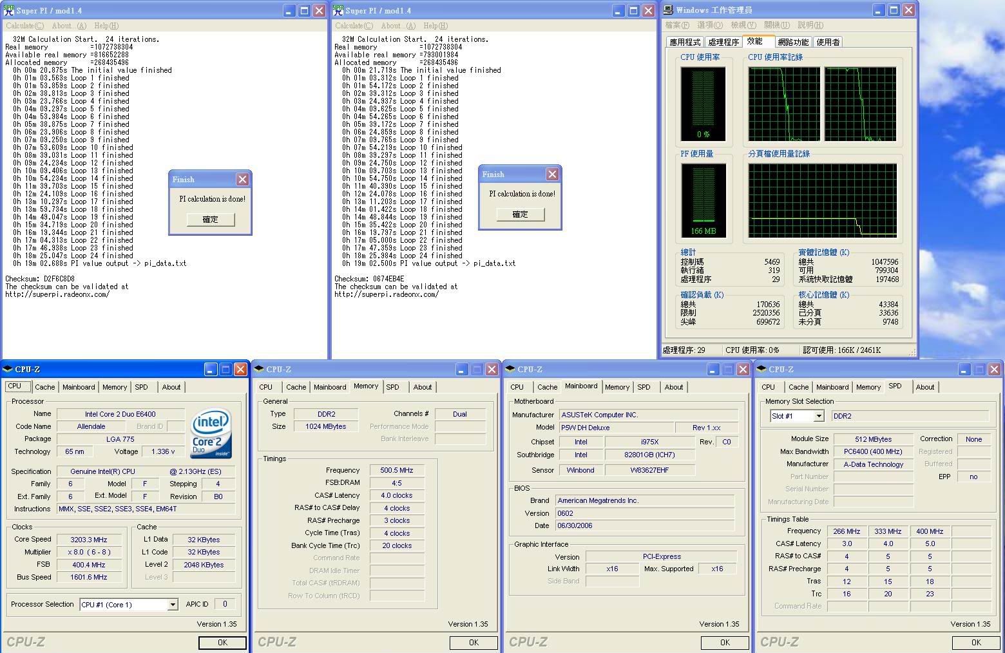Click the PF usage gauge showing 166 MB
Image resolution: width=1005 pixels, height=653 pixels.
pyautogui.click(x=703, y=200)
